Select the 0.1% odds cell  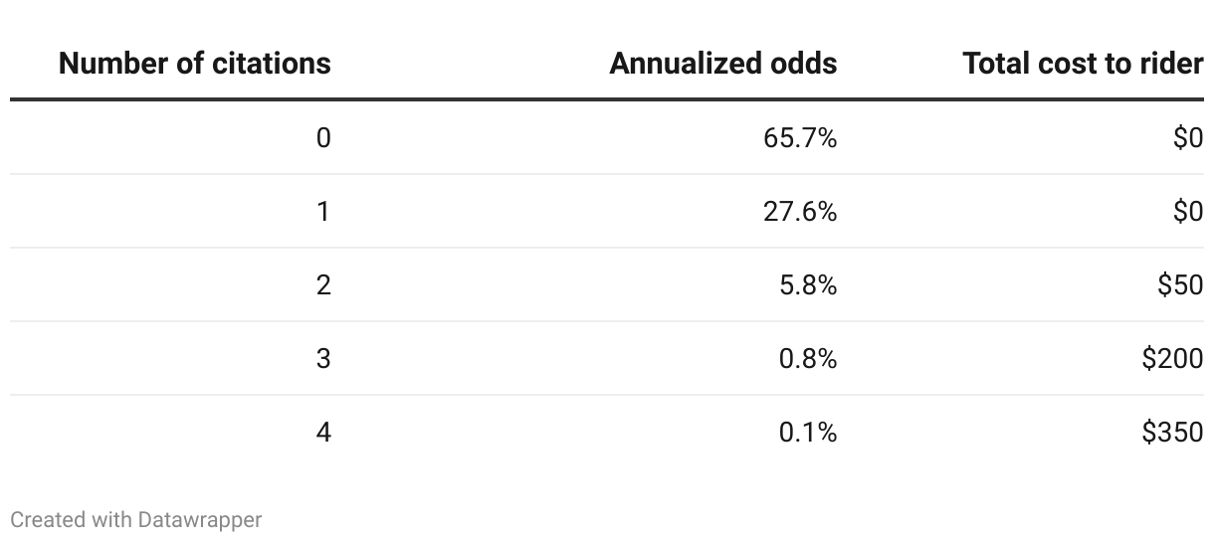coord(808,433)
